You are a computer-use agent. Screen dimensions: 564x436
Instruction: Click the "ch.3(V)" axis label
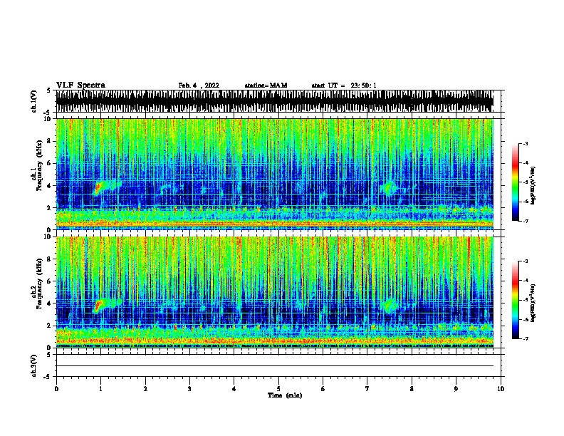click(33, 365)
